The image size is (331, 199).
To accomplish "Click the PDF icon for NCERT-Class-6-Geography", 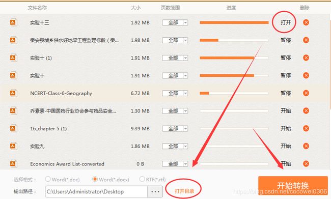I will pos(14,93).
